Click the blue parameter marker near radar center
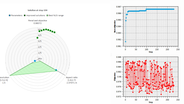The height and width of the screenshot is (104, 184). pyautogui.click(x=35, y=61)
